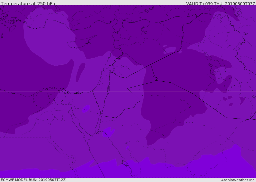The height and width of the screenshot is (182, 256).
Task: Click the light patch over Lake Tharthar
Action: 170,50
